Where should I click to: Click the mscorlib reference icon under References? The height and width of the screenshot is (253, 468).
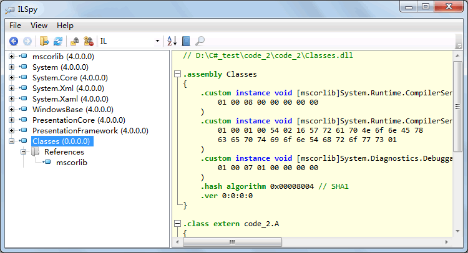click(x=47, y=163)
